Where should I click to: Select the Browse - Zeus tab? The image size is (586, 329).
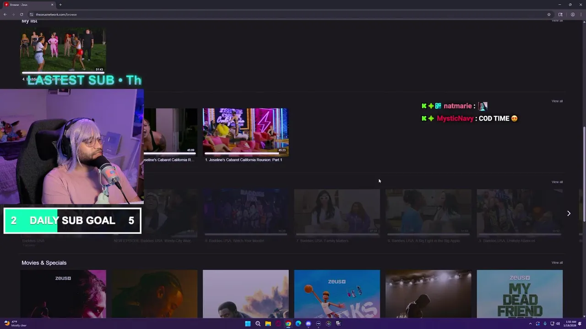28,5
